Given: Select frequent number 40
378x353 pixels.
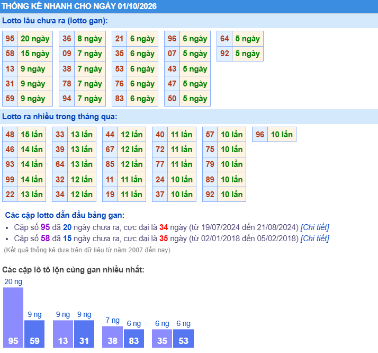Looking at the screenshot, I should (160, 135).
